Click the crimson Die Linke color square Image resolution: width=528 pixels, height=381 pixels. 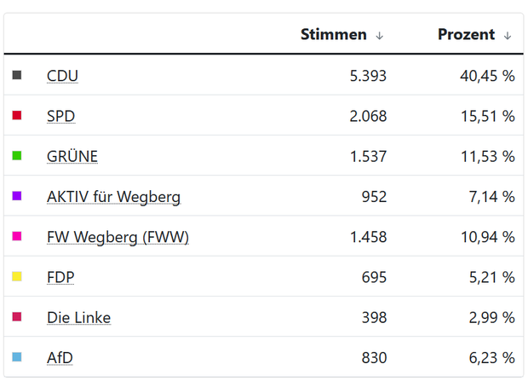click(x=17, y=317)
